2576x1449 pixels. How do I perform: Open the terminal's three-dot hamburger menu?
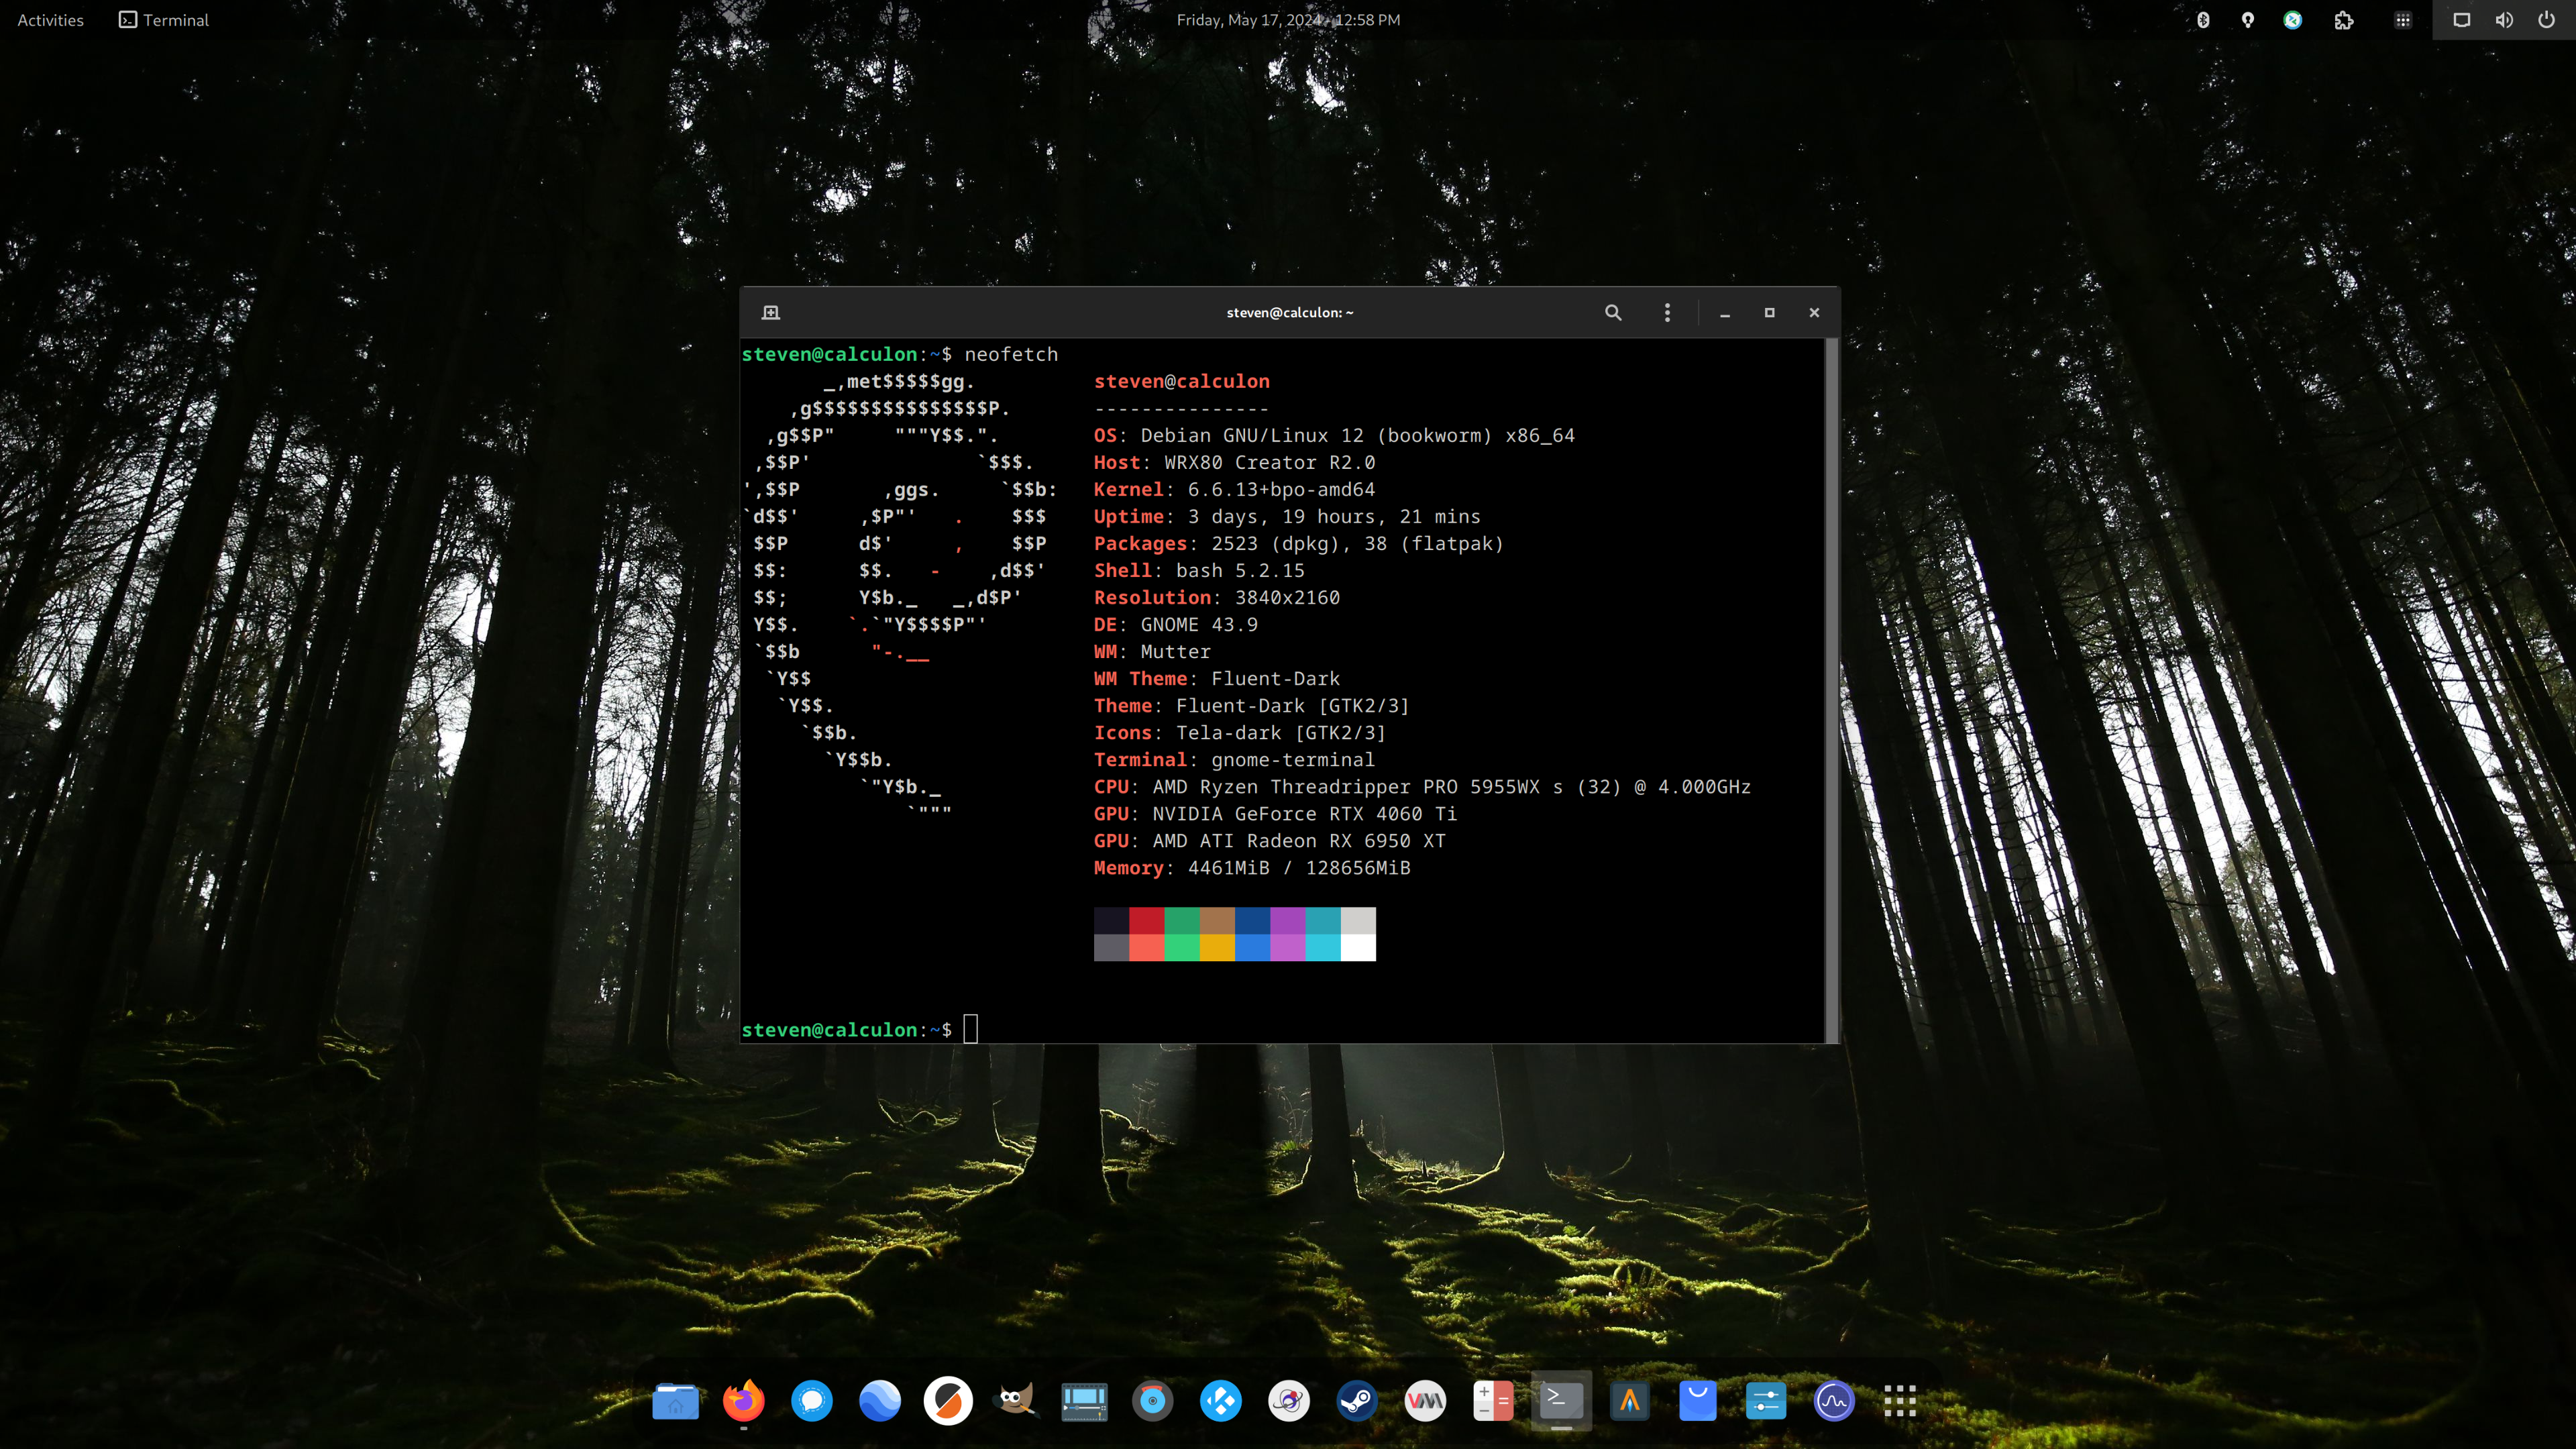click(1667, 313)
